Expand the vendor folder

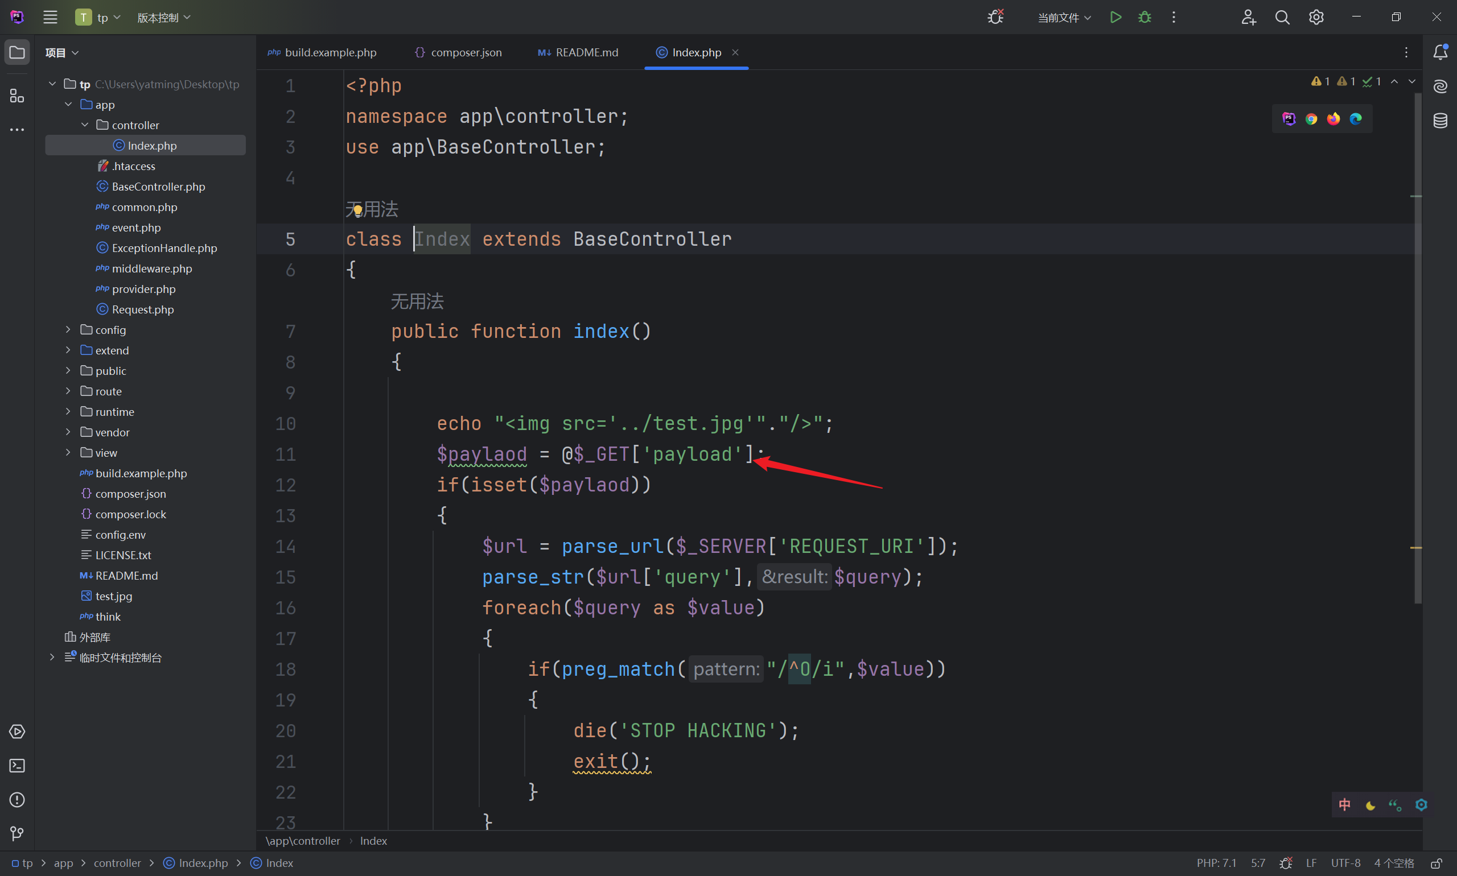coord(68,432)
